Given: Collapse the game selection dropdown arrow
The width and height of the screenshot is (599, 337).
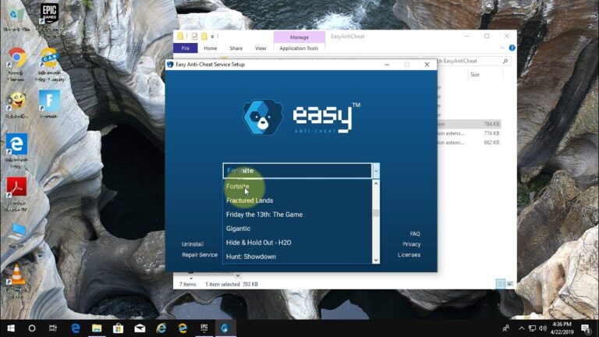Looking at the screenshot, I should (376, 171).
